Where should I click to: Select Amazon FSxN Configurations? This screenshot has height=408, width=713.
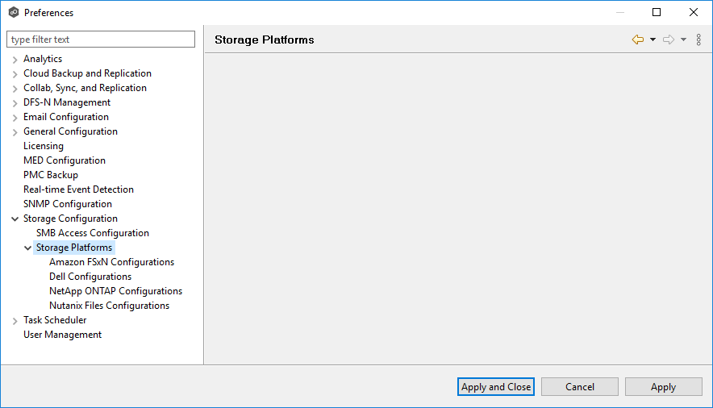(x=111, y=262)
